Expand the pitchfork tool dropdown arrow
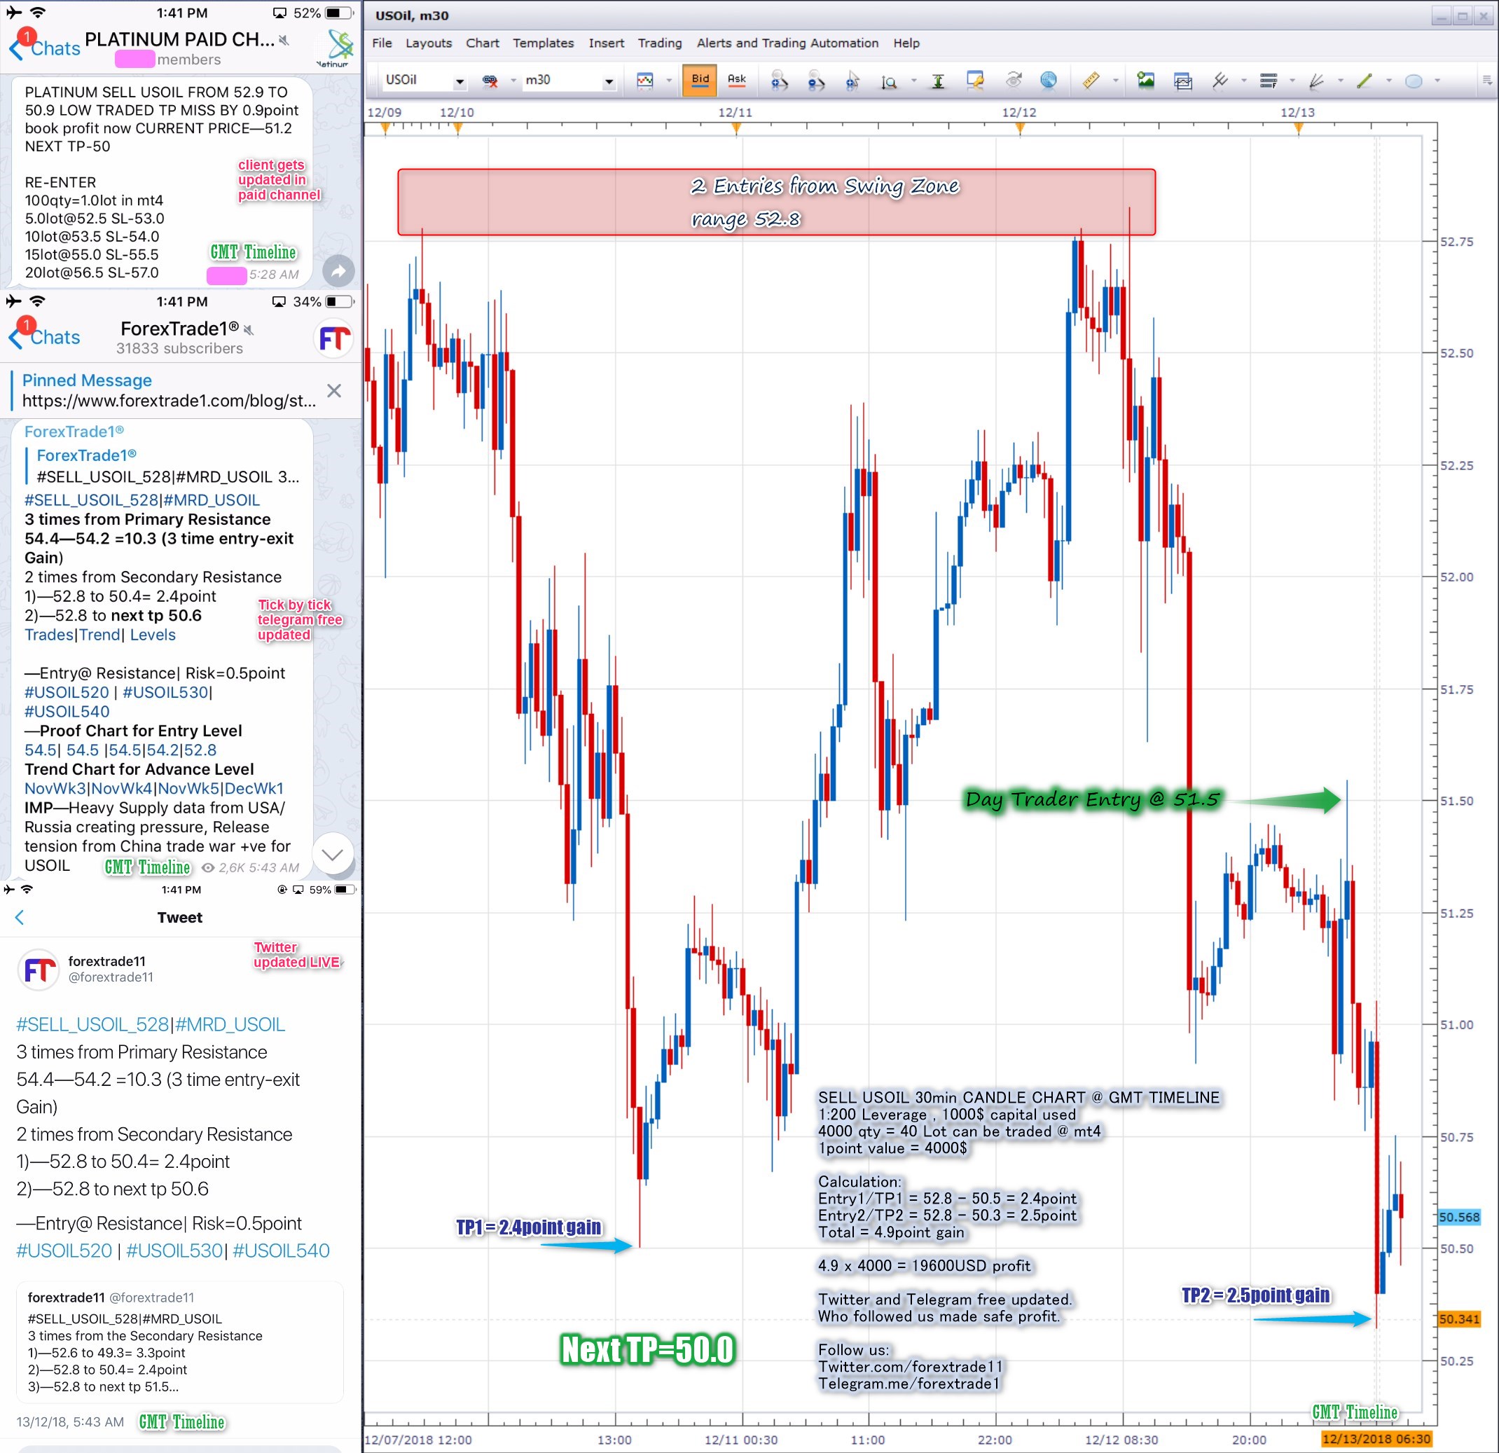The width and height of the screenshot is (1499, 1453). [1243, 81]
